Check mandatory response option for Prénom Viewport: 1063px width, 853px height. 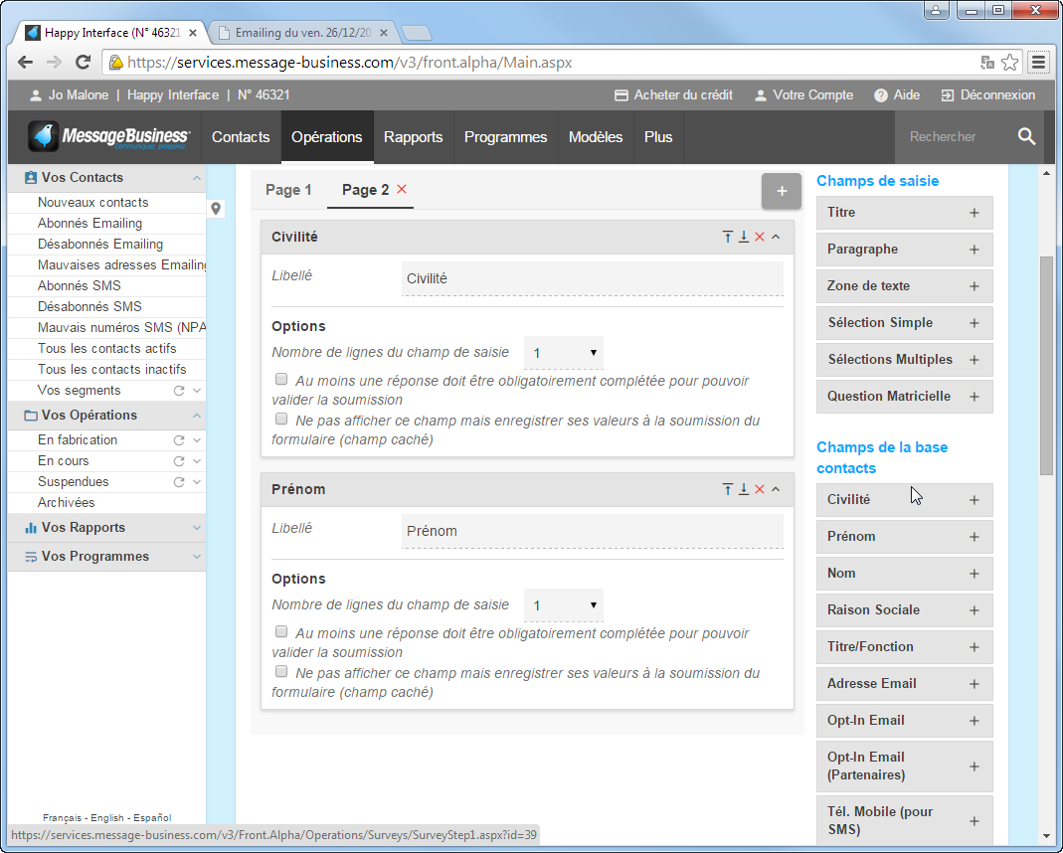point(281,632)
